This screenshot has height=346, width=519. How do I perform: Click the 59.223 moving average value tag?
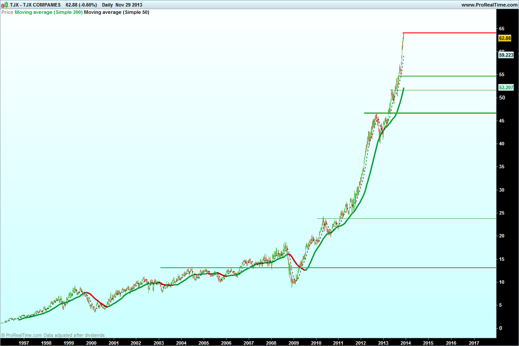click(x=506, y=55)
